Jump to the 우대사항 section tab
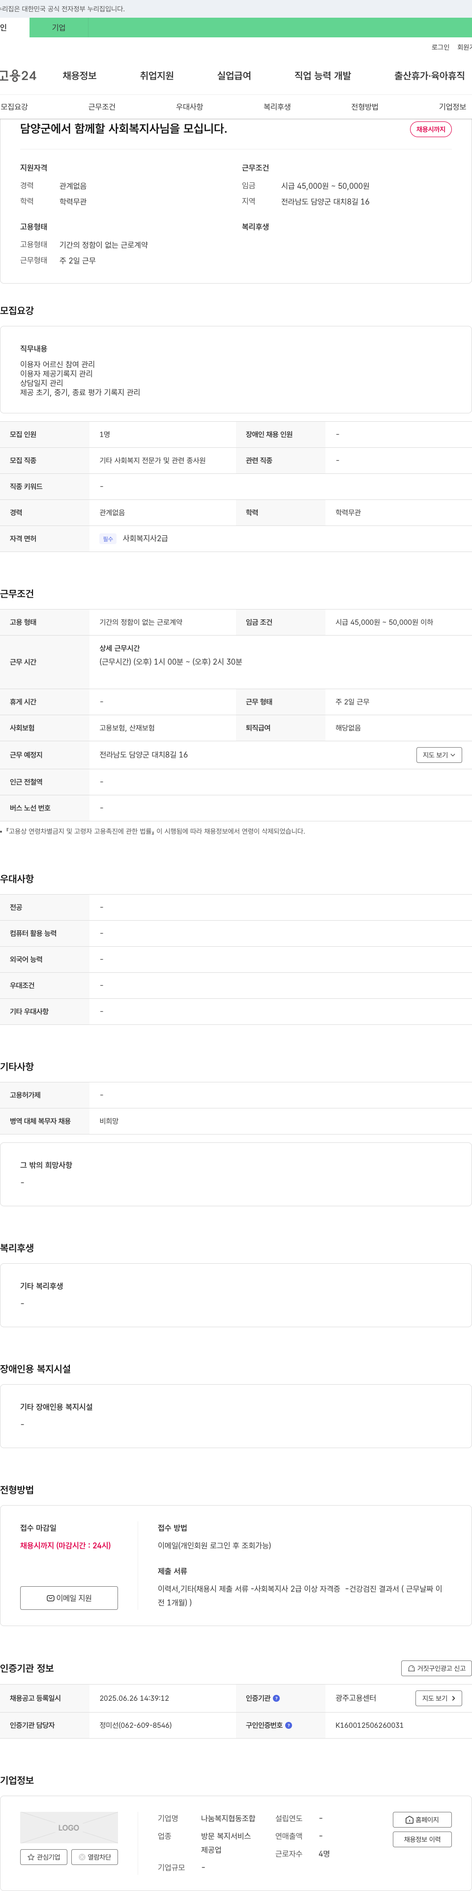Screen dimensions: 472x1891 point(189,107)
